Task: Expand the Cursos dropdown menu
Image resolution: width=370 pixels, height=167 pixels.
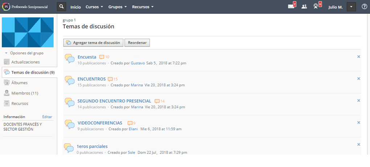Action: (94, 7)
